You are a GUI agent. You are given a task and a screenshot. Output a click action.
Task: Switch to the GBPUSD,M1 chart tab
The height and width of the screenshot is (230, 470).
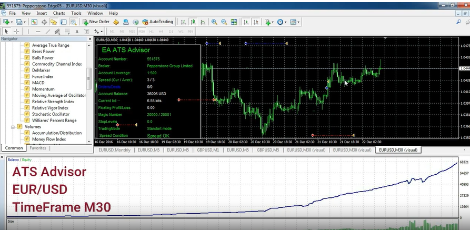(208, 150)
